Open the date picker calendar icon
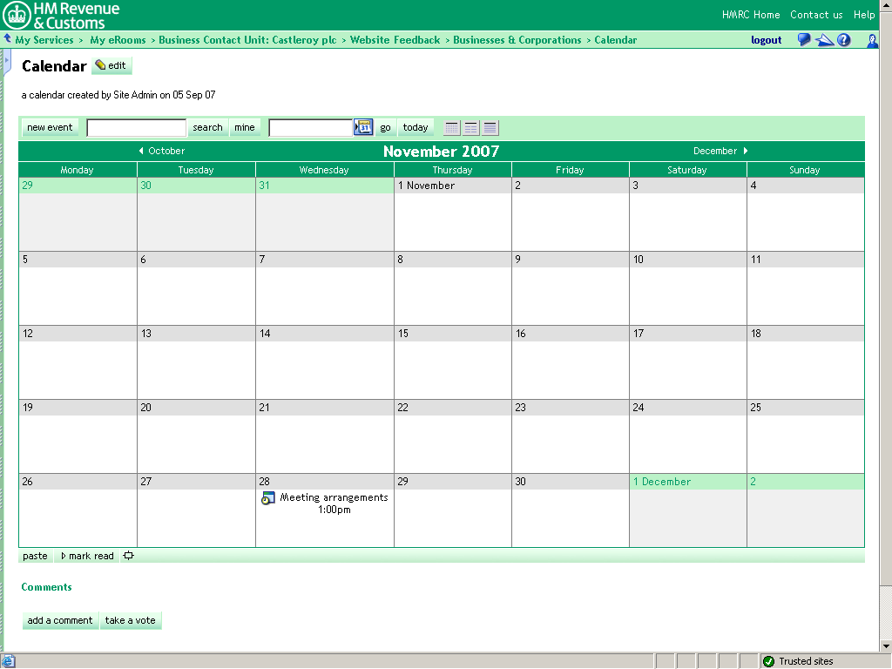Image resolution: width=892 pixels, height=669 pixels. click(x=363, y=127)
